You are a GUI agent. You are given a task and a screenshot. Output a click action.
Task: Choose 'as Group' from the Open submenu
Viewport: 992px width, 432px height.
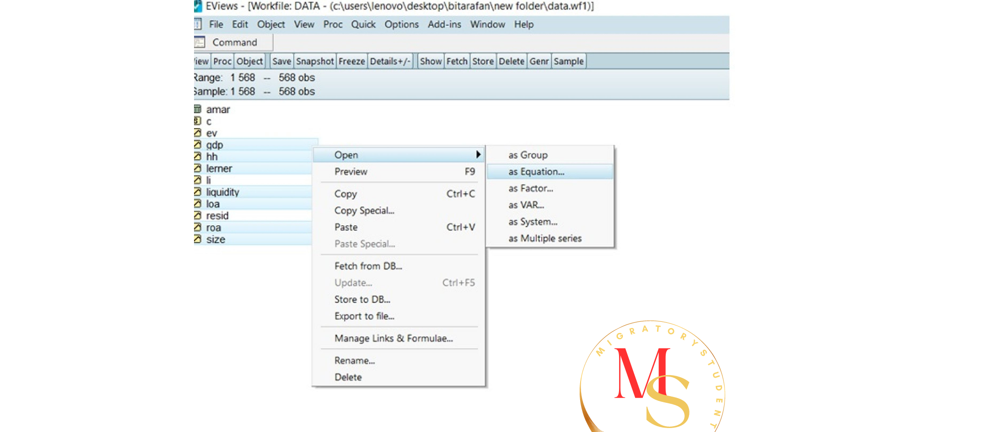pos(550,155)
